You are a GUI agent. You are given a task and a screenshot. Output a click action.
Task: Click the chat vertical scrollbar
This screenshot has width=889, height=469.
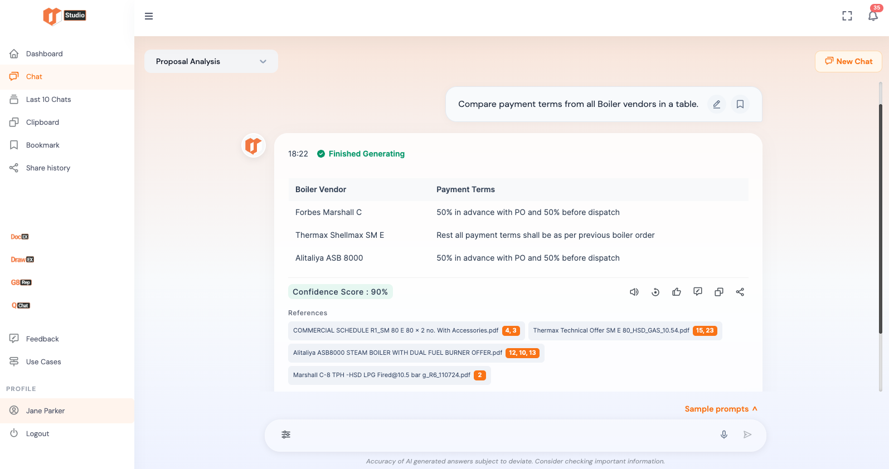point(881,219)
